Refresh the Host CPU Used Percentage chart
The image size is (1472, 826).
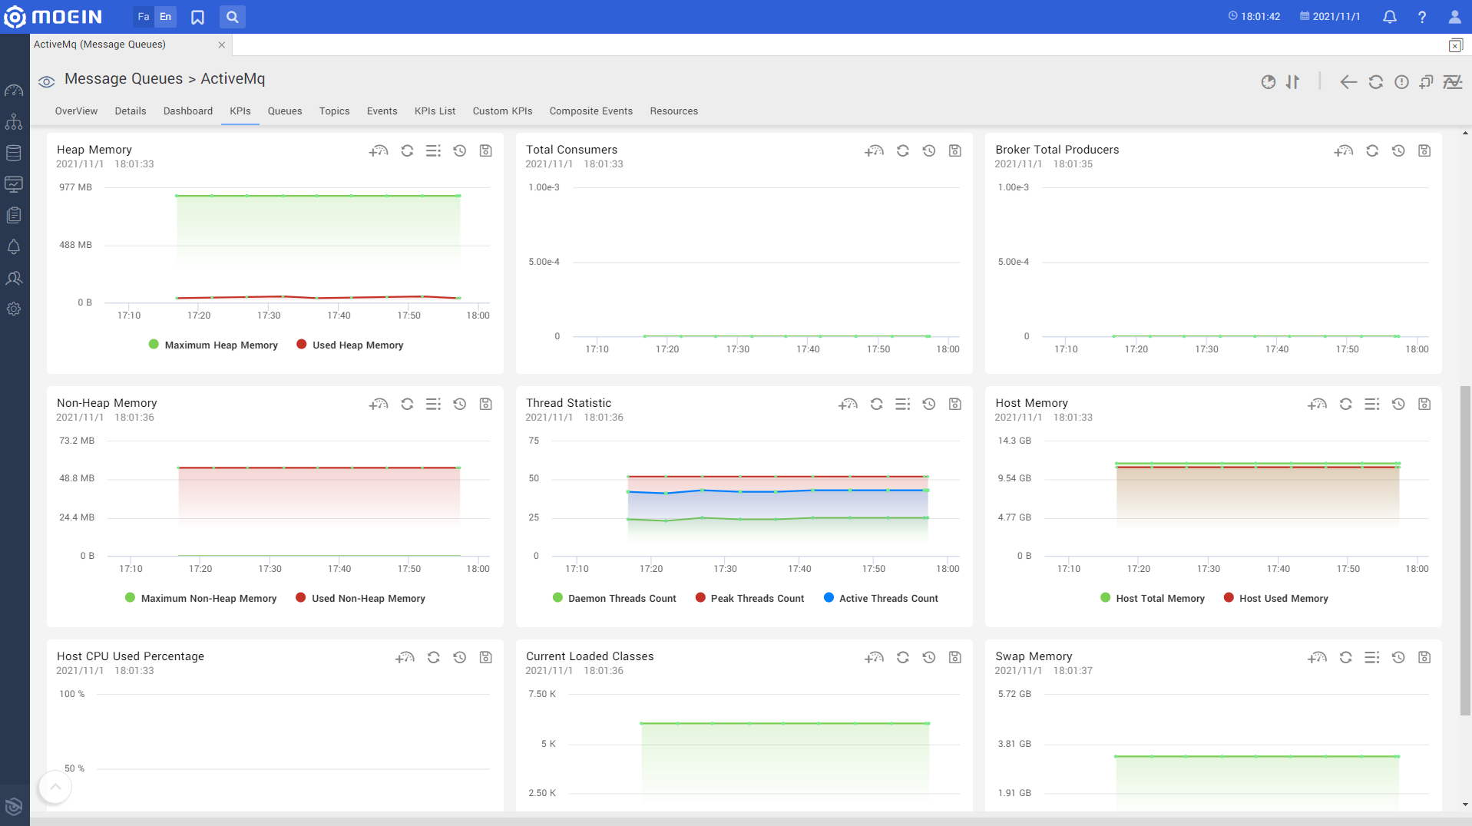433,657
